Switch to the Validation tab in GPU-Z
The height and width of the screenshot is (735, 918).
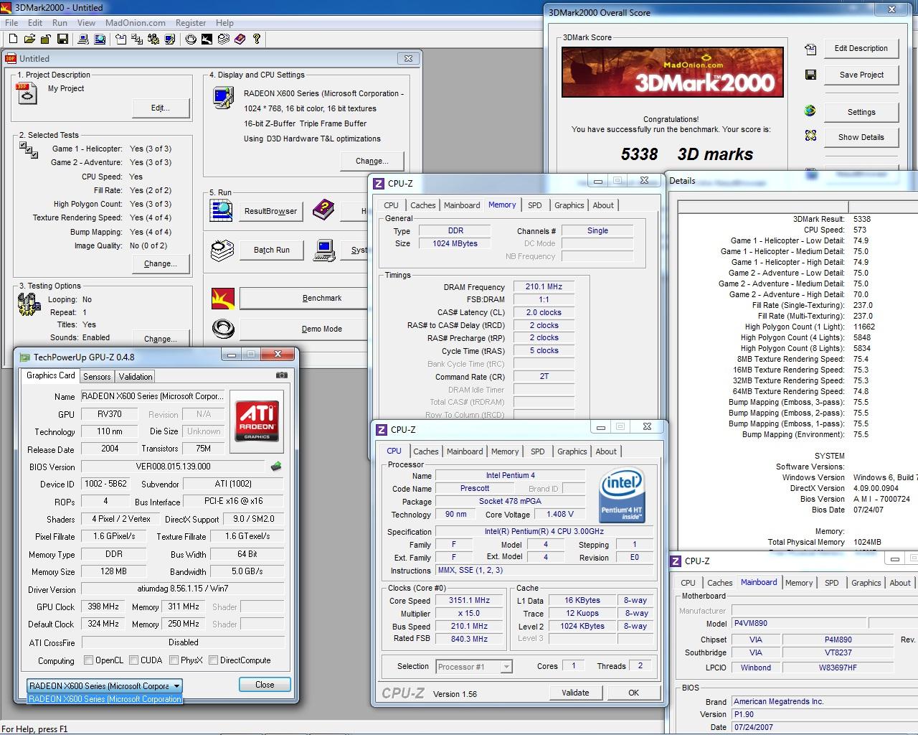[136, 376]
